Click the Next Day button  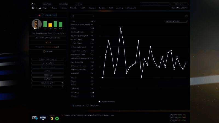click(179, 4)
